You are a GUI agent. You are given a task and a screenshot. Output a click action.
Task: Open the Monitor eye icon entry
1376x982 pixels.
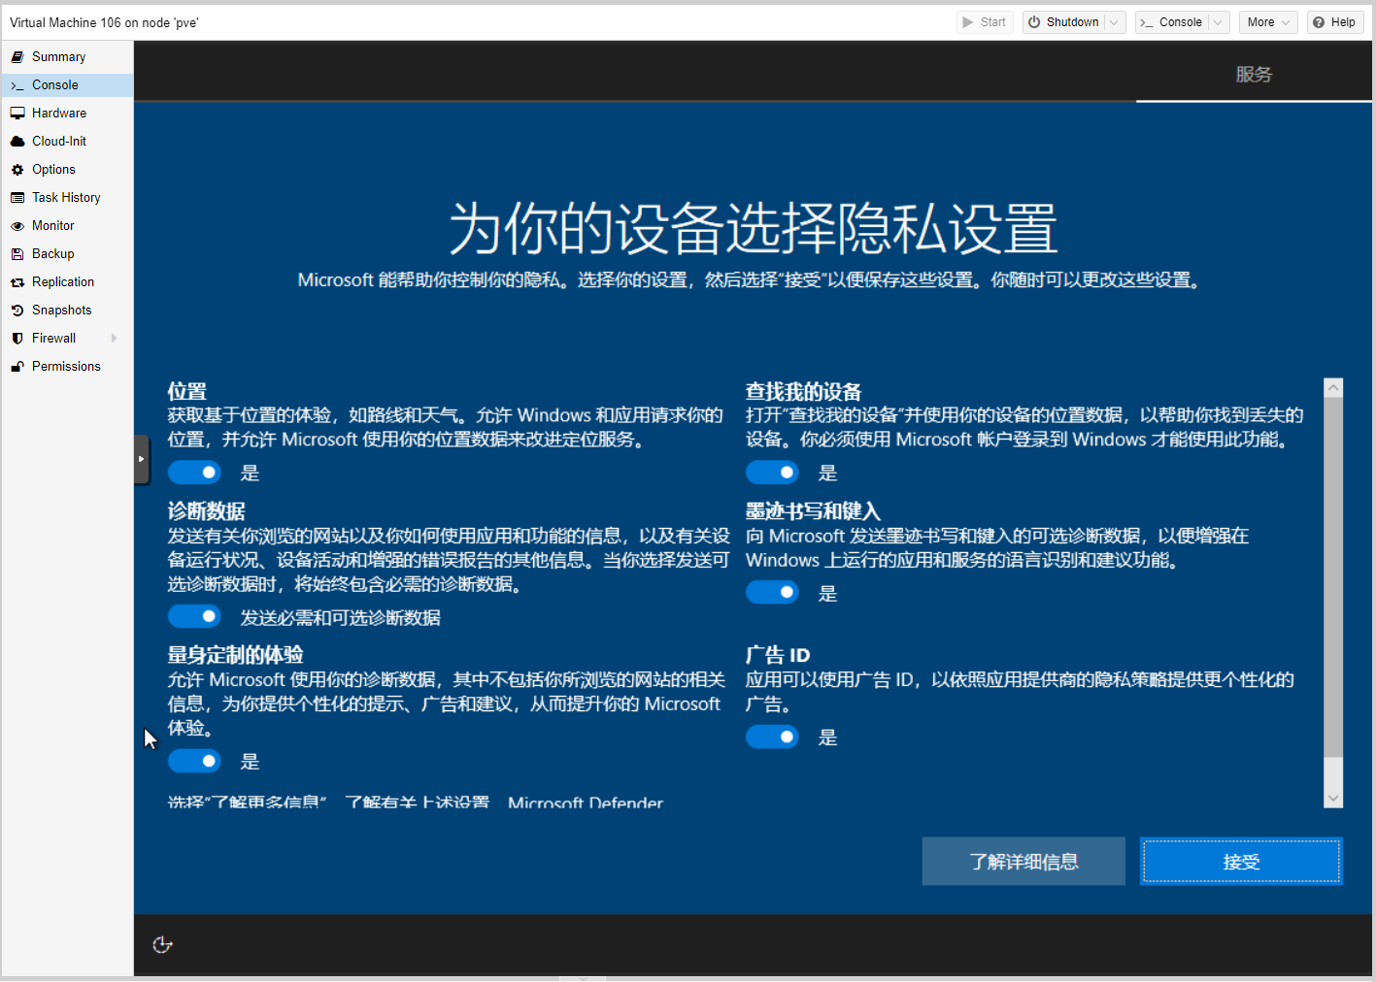(x=17, y=226)
